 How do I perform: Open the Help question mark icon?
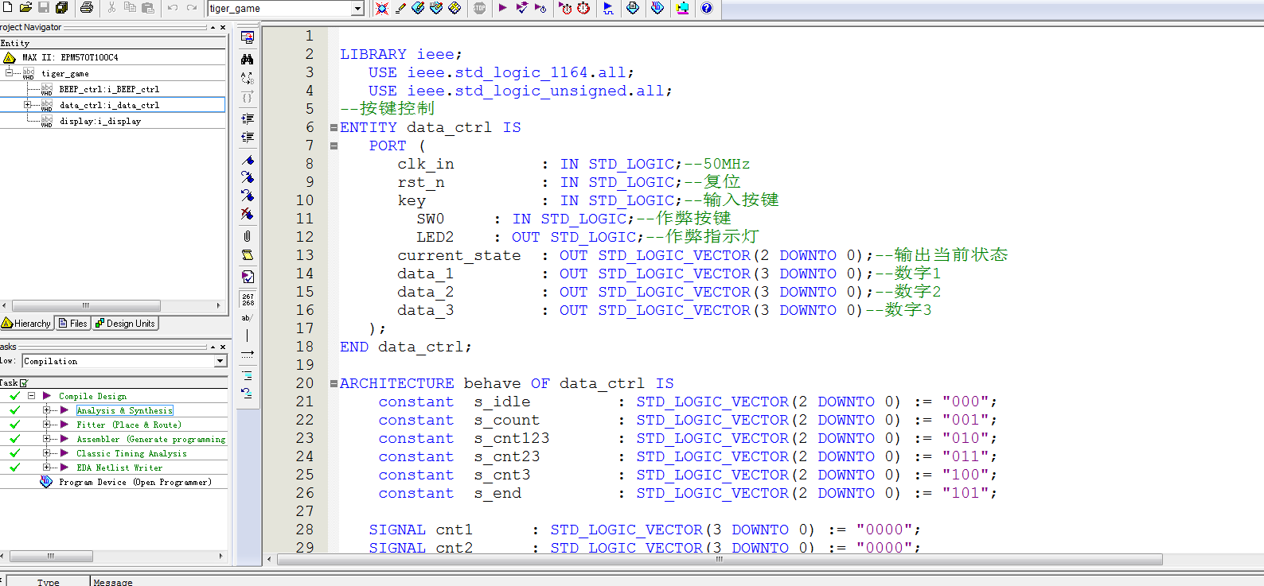tap(706, 8)
